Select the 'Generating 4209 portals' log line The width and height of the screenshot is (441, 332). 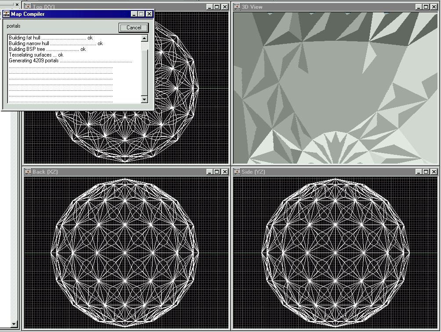point(34,61)
